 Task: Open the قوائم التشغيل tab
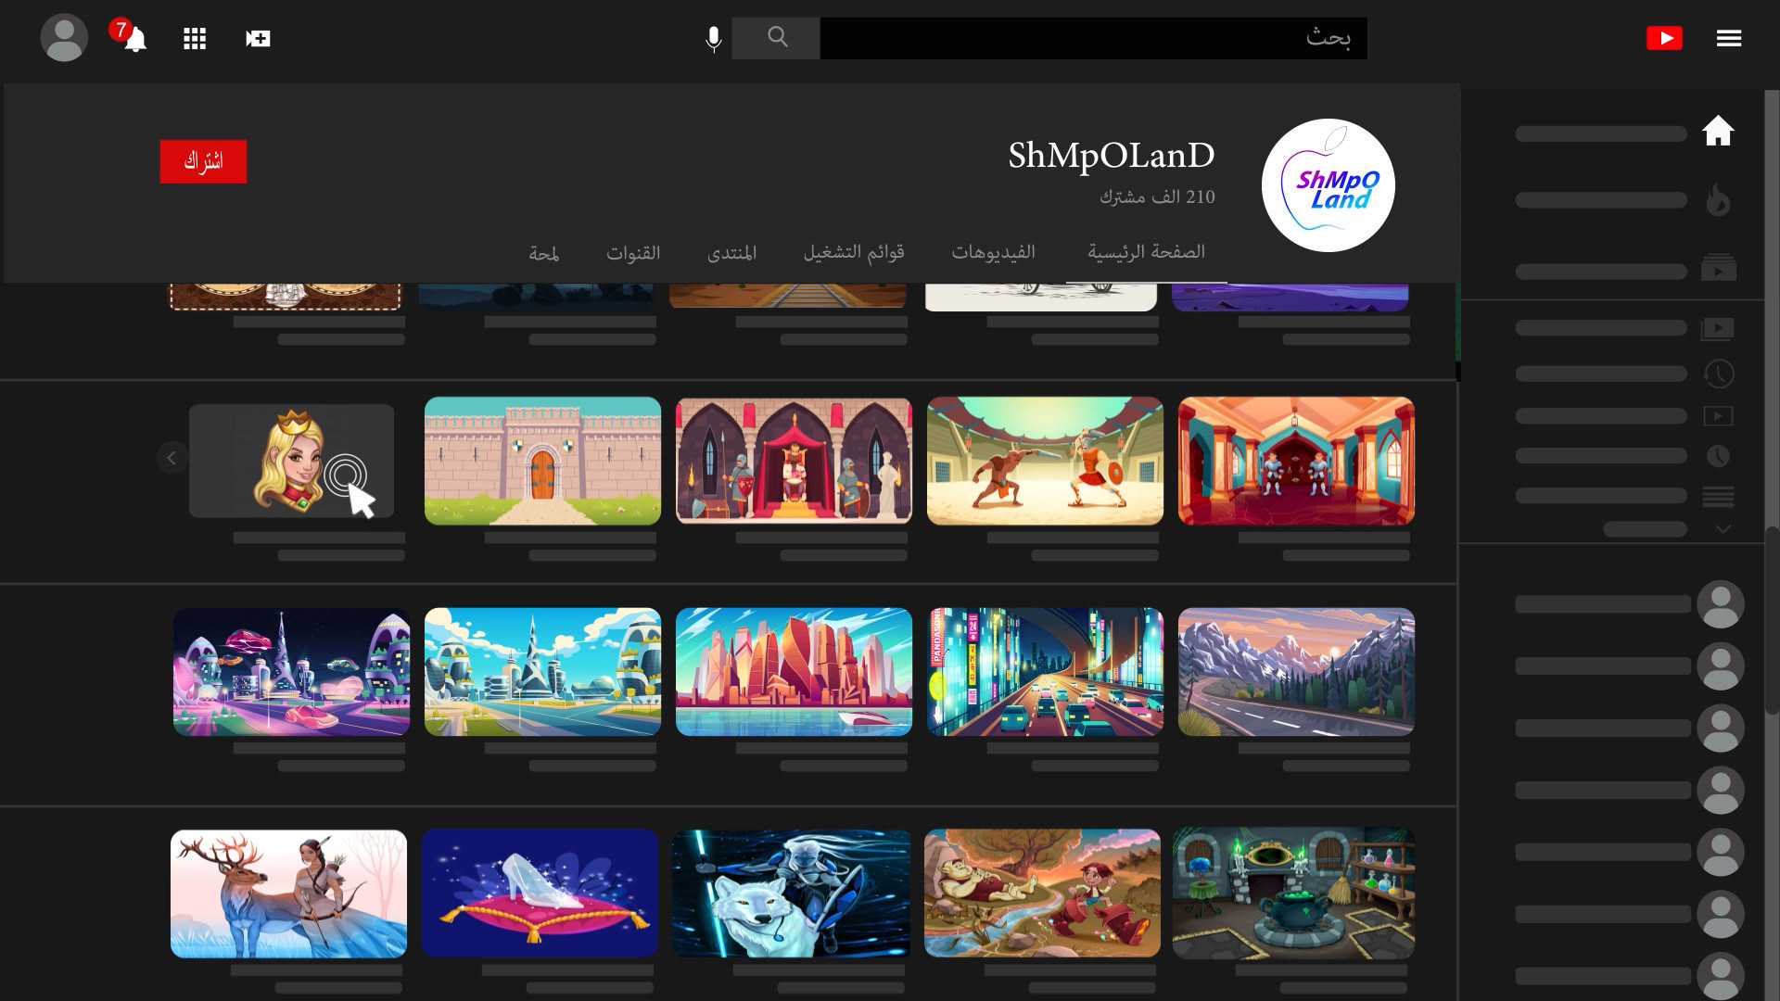click(853, 252)
